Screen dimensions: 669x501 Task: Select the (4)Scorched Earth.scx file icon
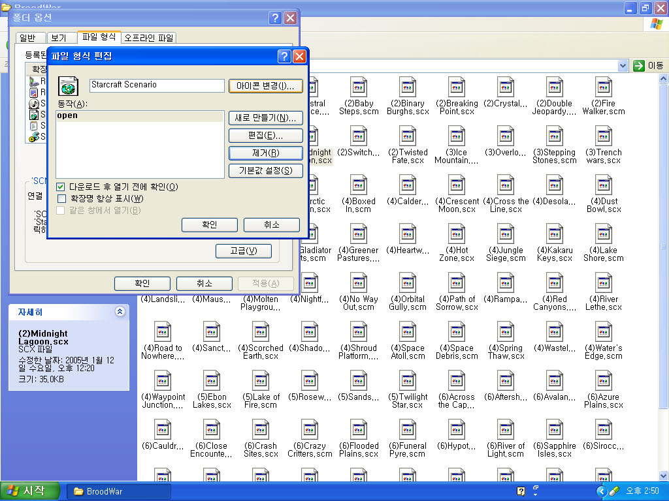click(260, 332)
